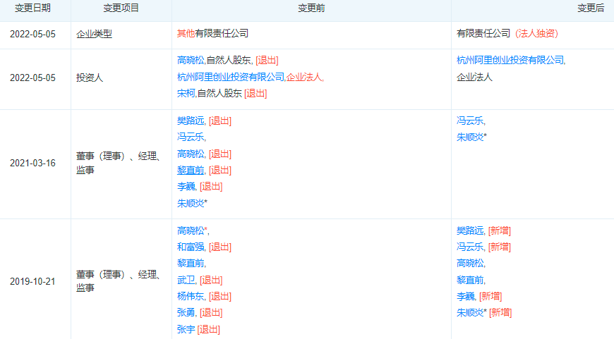Open the 张勇 profile link

pos(186,312)
